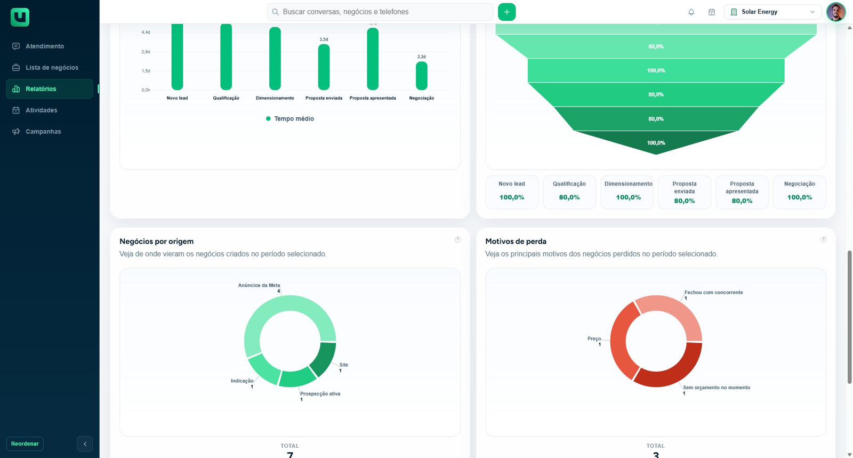
Task: Select Atividades in the sidebar
Action: click(x=50, y=110)
